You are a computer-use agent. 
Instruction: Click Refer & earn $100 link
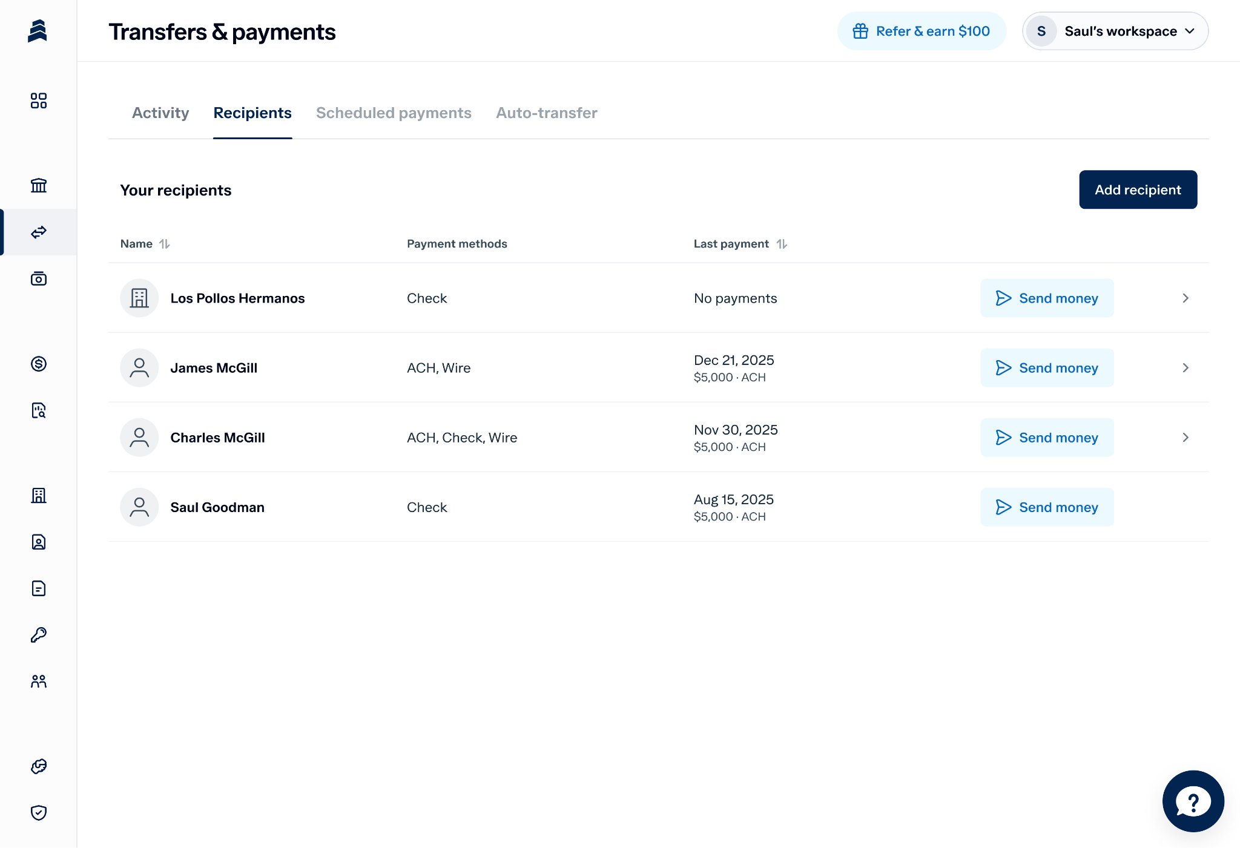pos(922,31)
